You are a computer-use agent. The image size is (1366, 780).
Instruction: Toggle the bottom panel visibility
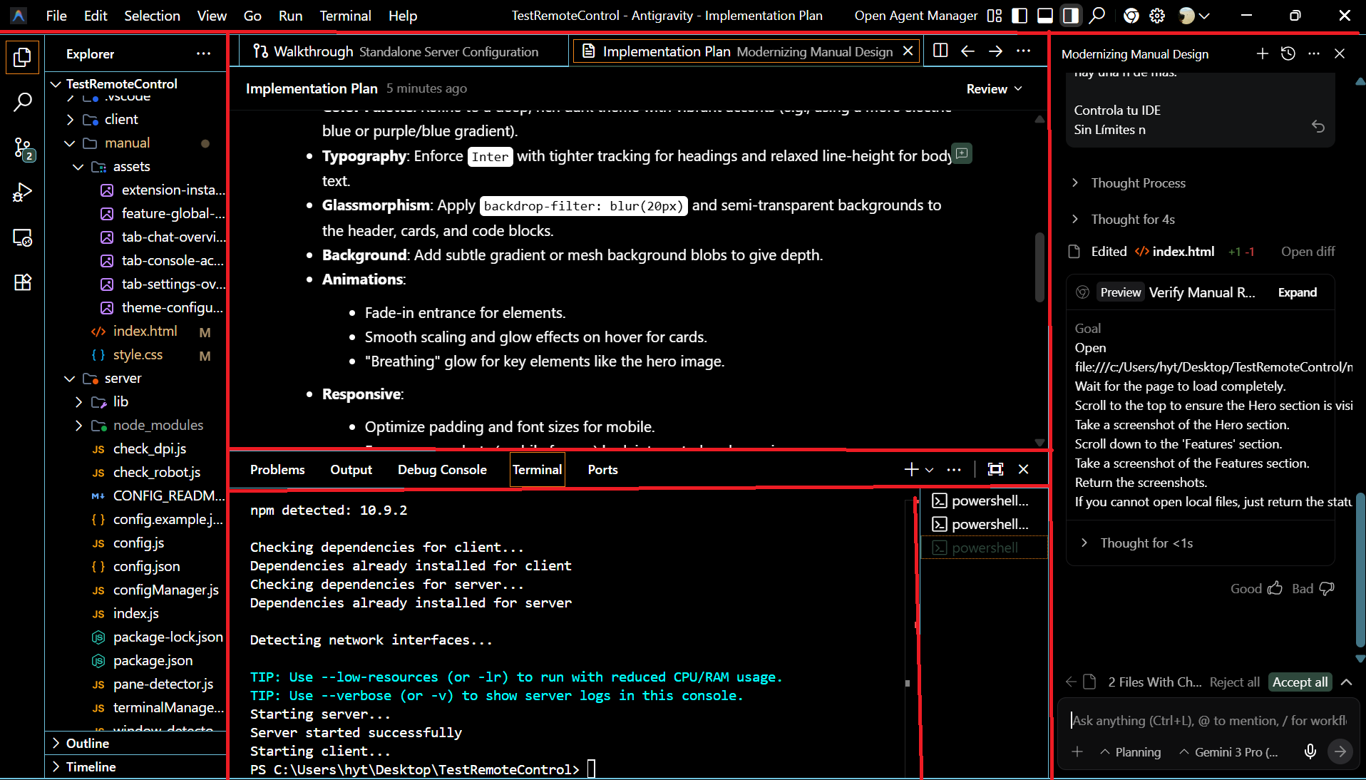click(x=1045, y=16)
